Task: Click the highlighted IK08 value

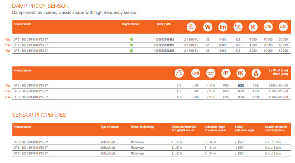Action: [x=241, y=85]
